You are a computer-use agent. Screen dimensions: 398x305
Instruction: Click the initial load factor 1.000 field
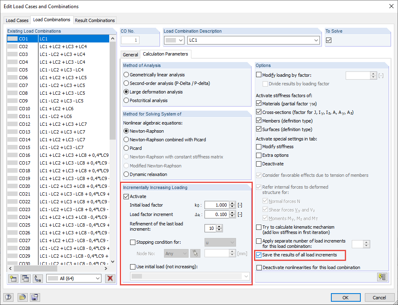tap(217, 205)
